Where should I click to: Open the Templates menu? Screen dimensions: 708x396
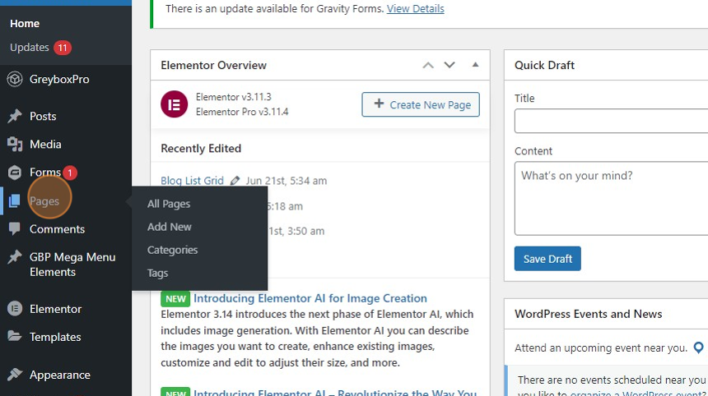(55, 337)
